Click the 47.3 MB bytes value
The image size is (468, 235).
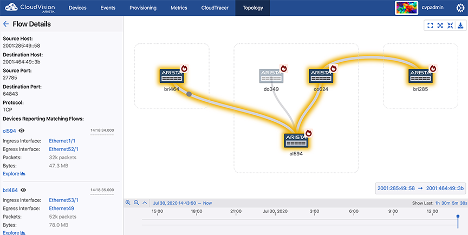(x=58, y=166)
